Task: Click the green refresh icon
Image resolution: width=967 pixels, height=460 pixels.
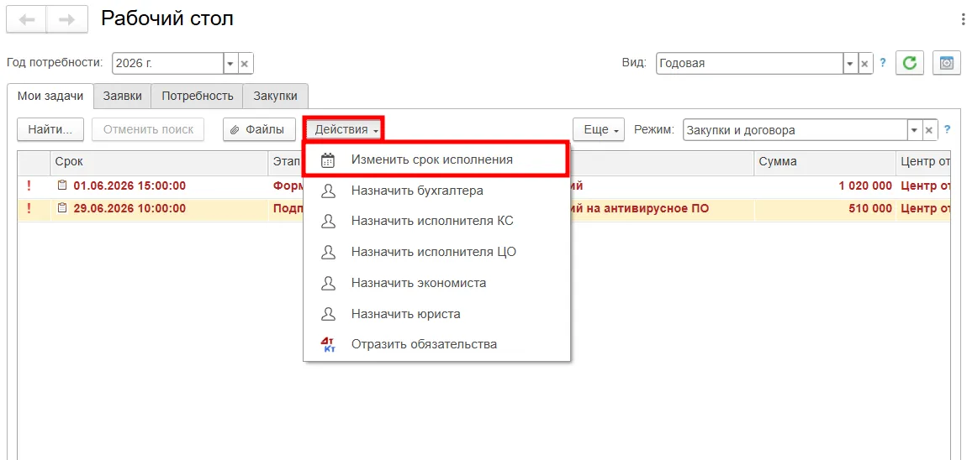Action: (x=910, y=63)
